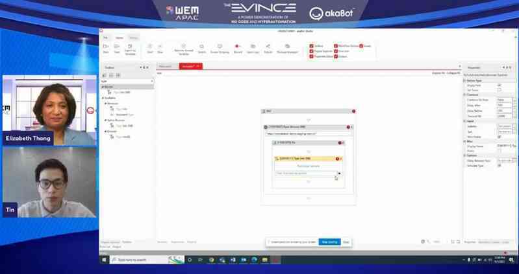This screenshot has width=519, height=274.
Task: Click Expand All above the canvas
Action: pyautogui.click(x=438, y=73)
